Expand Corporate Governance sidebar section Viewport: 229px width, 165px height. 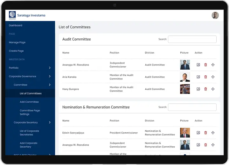(50, 76)
